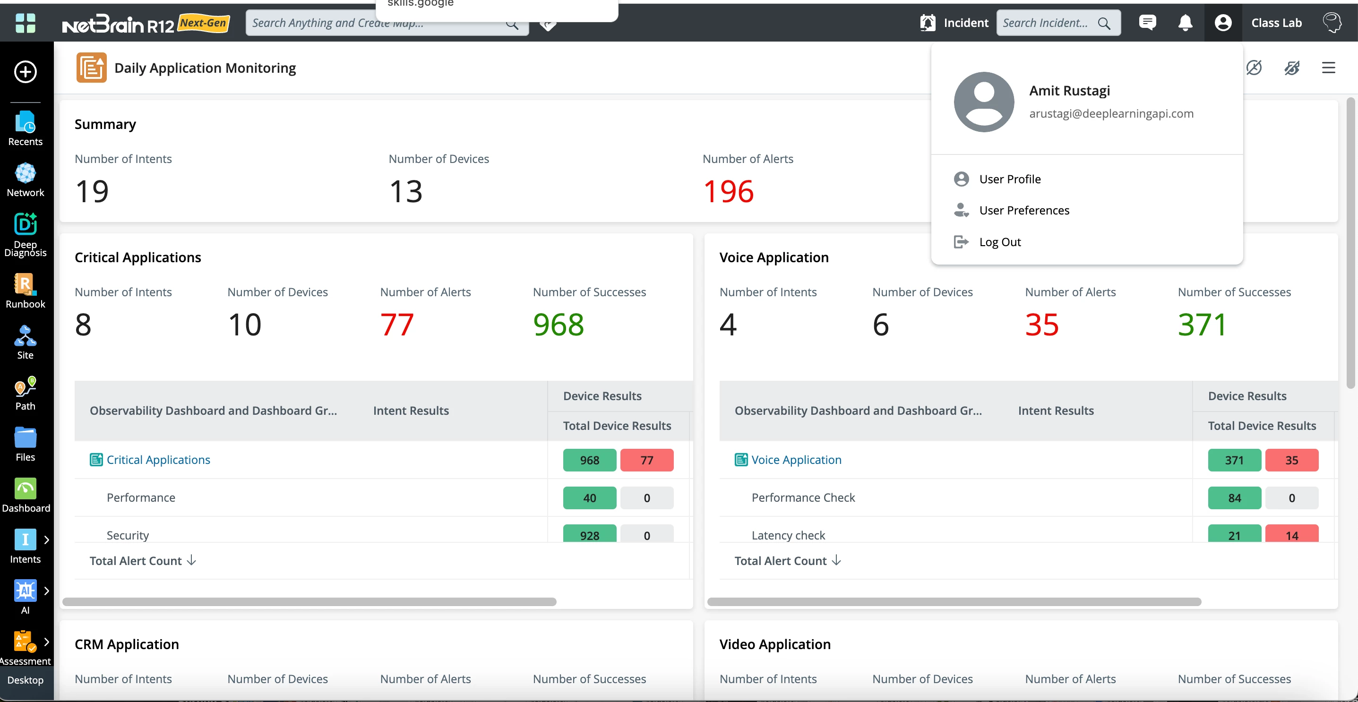Choose Log Out from user menu
Image resolution: width=1358 pixels, height=702 pixels.
click(x=999, y=242)
